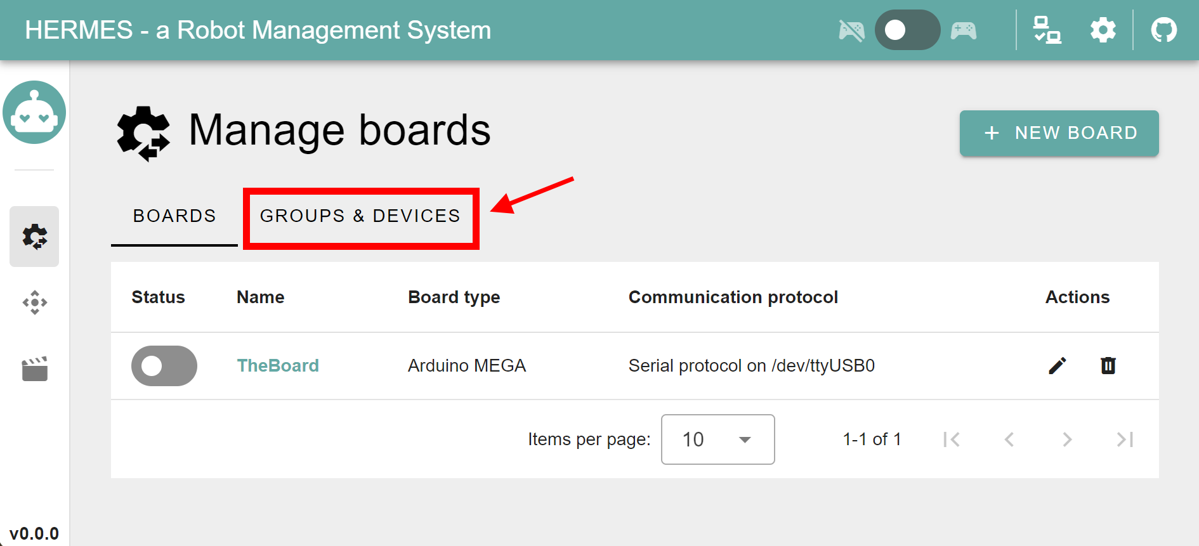
Task: Switch to Groups & Devices tab
Action: click(x=360, y=216)
